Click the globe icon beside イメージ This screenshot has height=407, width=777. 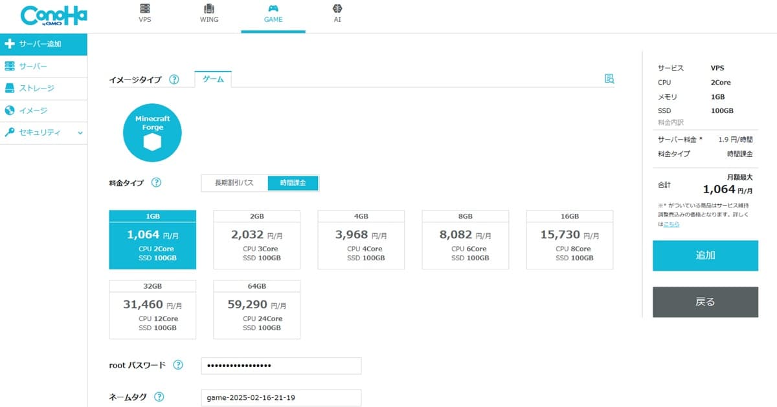pyautogui.click(x=9, y=110)
